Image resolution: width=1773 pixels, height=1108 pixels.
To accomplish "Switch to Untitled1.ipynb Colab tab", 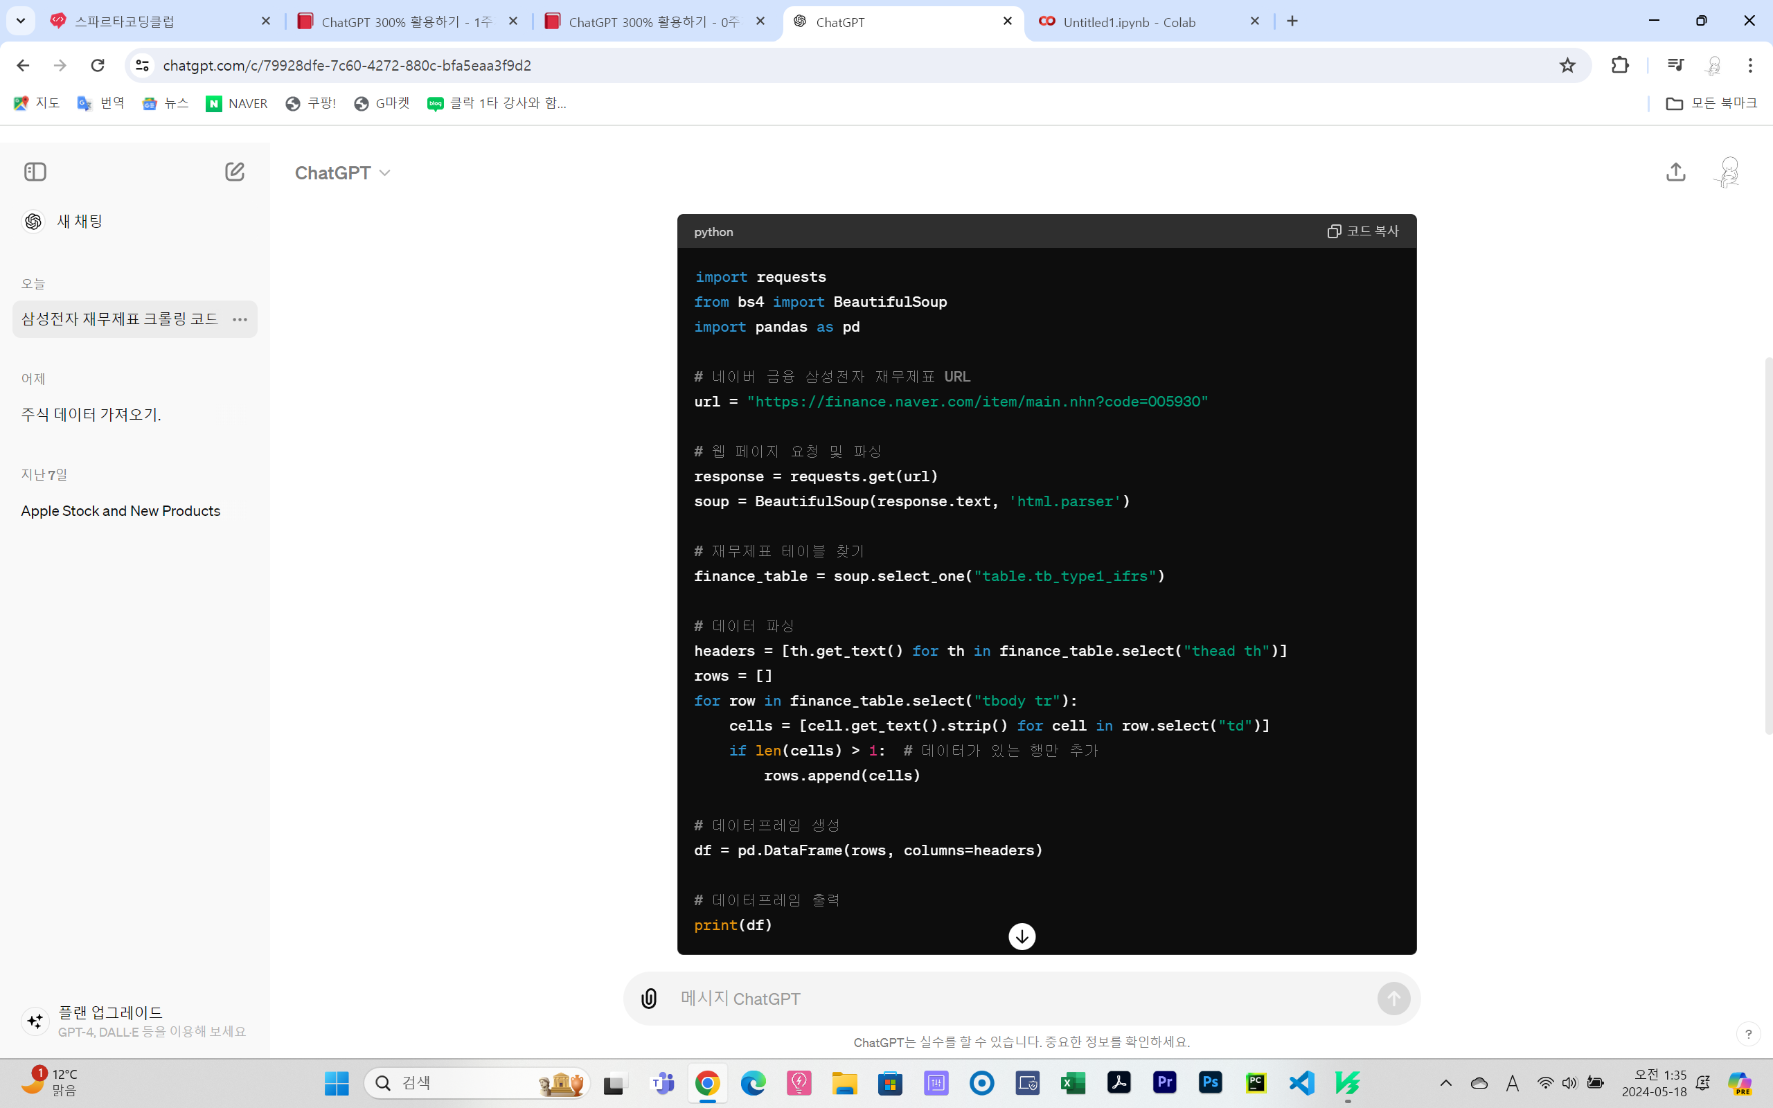I will [1150, 22].
